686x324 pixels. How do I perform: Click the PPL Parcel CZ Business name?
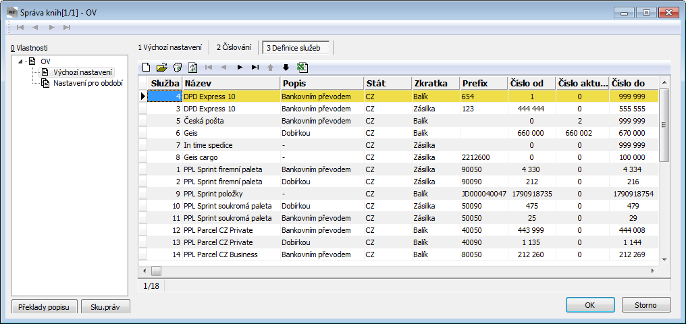coord(221,254)
